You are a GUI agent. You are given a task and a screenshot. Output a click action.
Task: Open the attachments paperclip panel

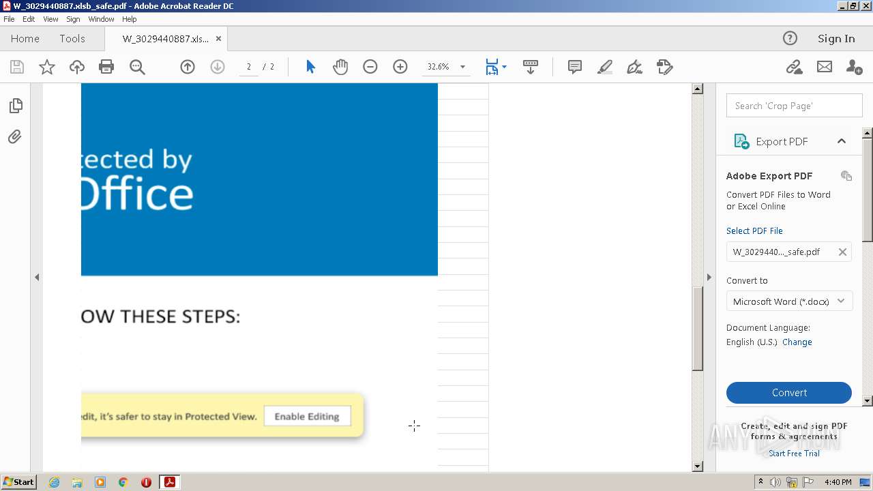click(15, 137)
